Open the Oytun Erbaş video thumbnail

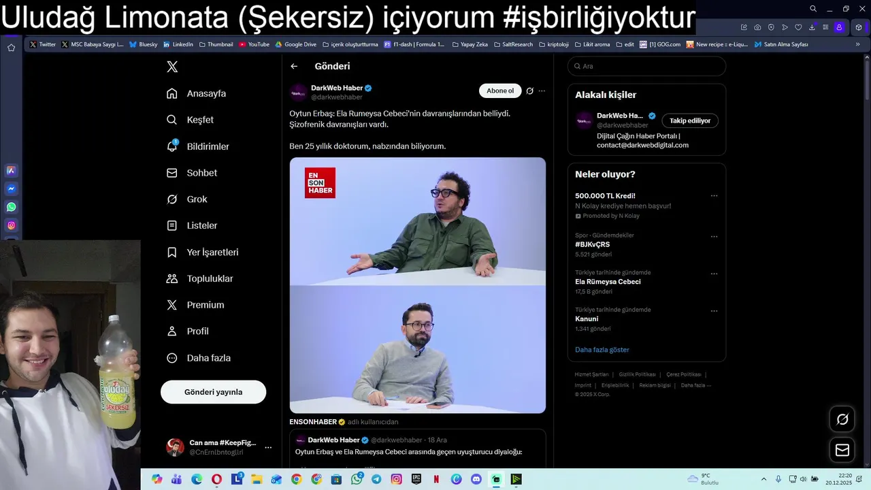tap(418, 285)
